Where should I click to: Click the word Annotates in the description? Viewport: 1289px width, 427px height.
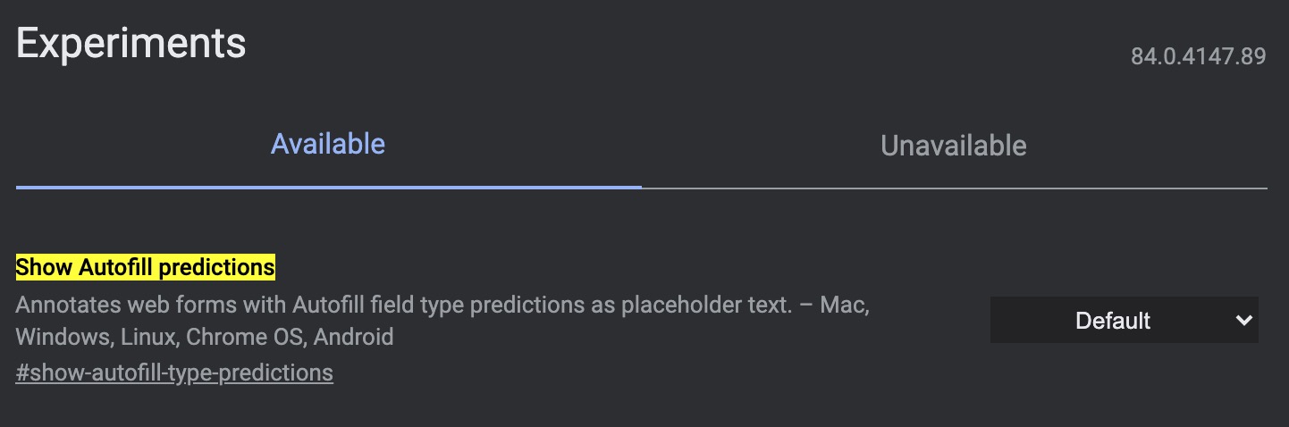[x=61, y=305]
